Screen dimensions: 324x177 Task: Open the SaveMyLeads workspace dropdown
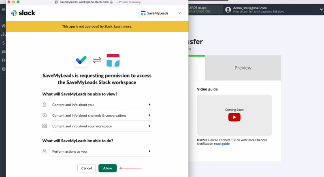(160, 13)
